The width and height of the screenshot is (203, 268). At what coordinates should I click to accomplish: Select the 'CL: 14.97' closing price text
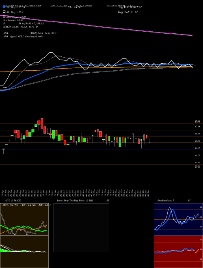pyautogui.click(x=74, y=7)
